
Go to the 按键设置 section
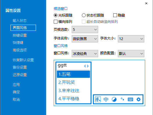20,35
